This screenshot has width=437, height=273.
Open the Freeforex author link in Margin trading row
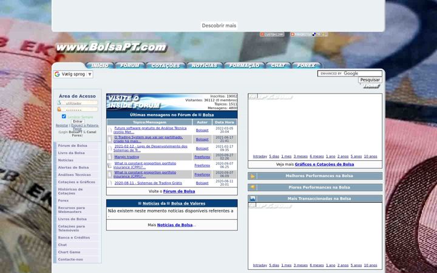point(202,157)
